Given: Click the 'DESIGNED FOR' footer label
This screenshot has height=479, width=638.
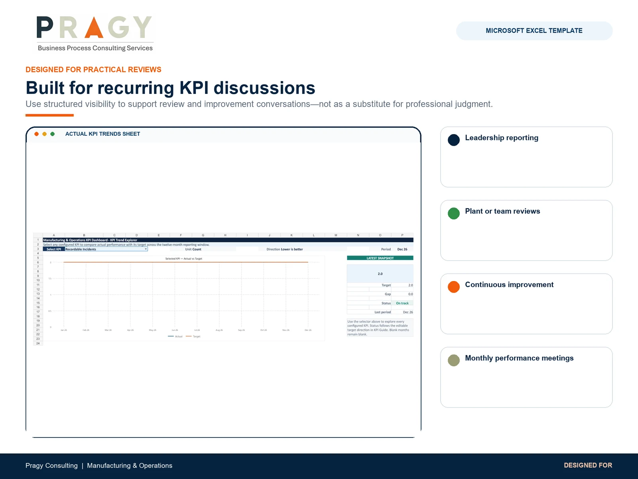Looking at the screenshot, I should pos(588,465).
